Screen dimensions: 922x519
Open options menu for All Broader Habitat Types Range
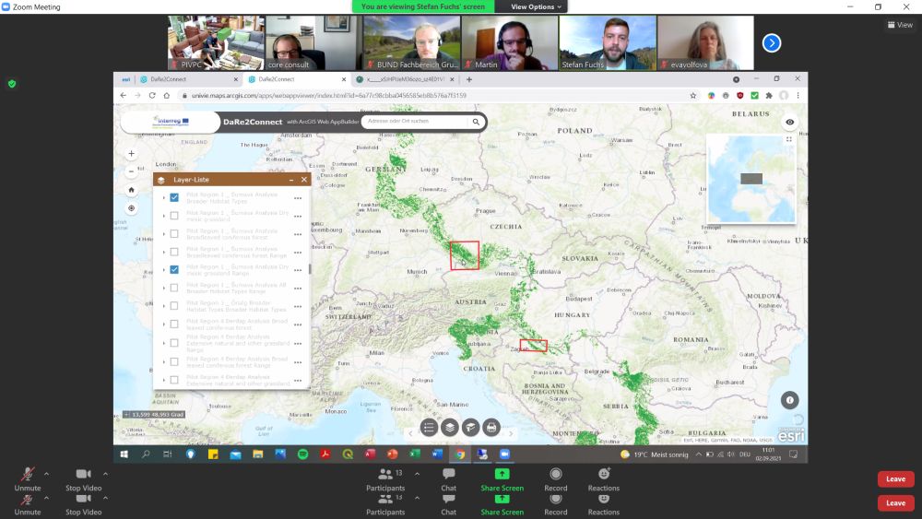(298, 288)
